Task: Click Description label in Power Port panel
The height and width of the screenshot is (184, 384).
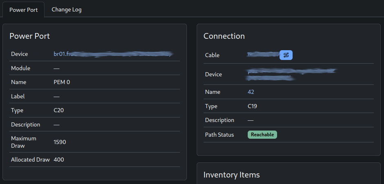Action: [25, 124]
